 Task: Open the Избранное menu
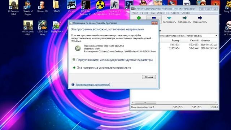(163, 13)
